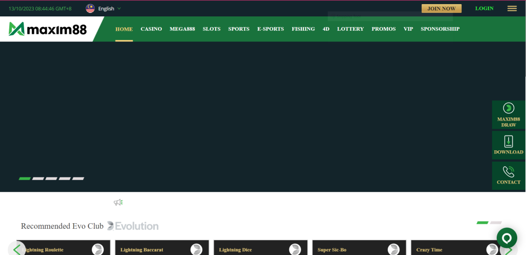Select the second Evo Club page indicator

click(496, 223)
